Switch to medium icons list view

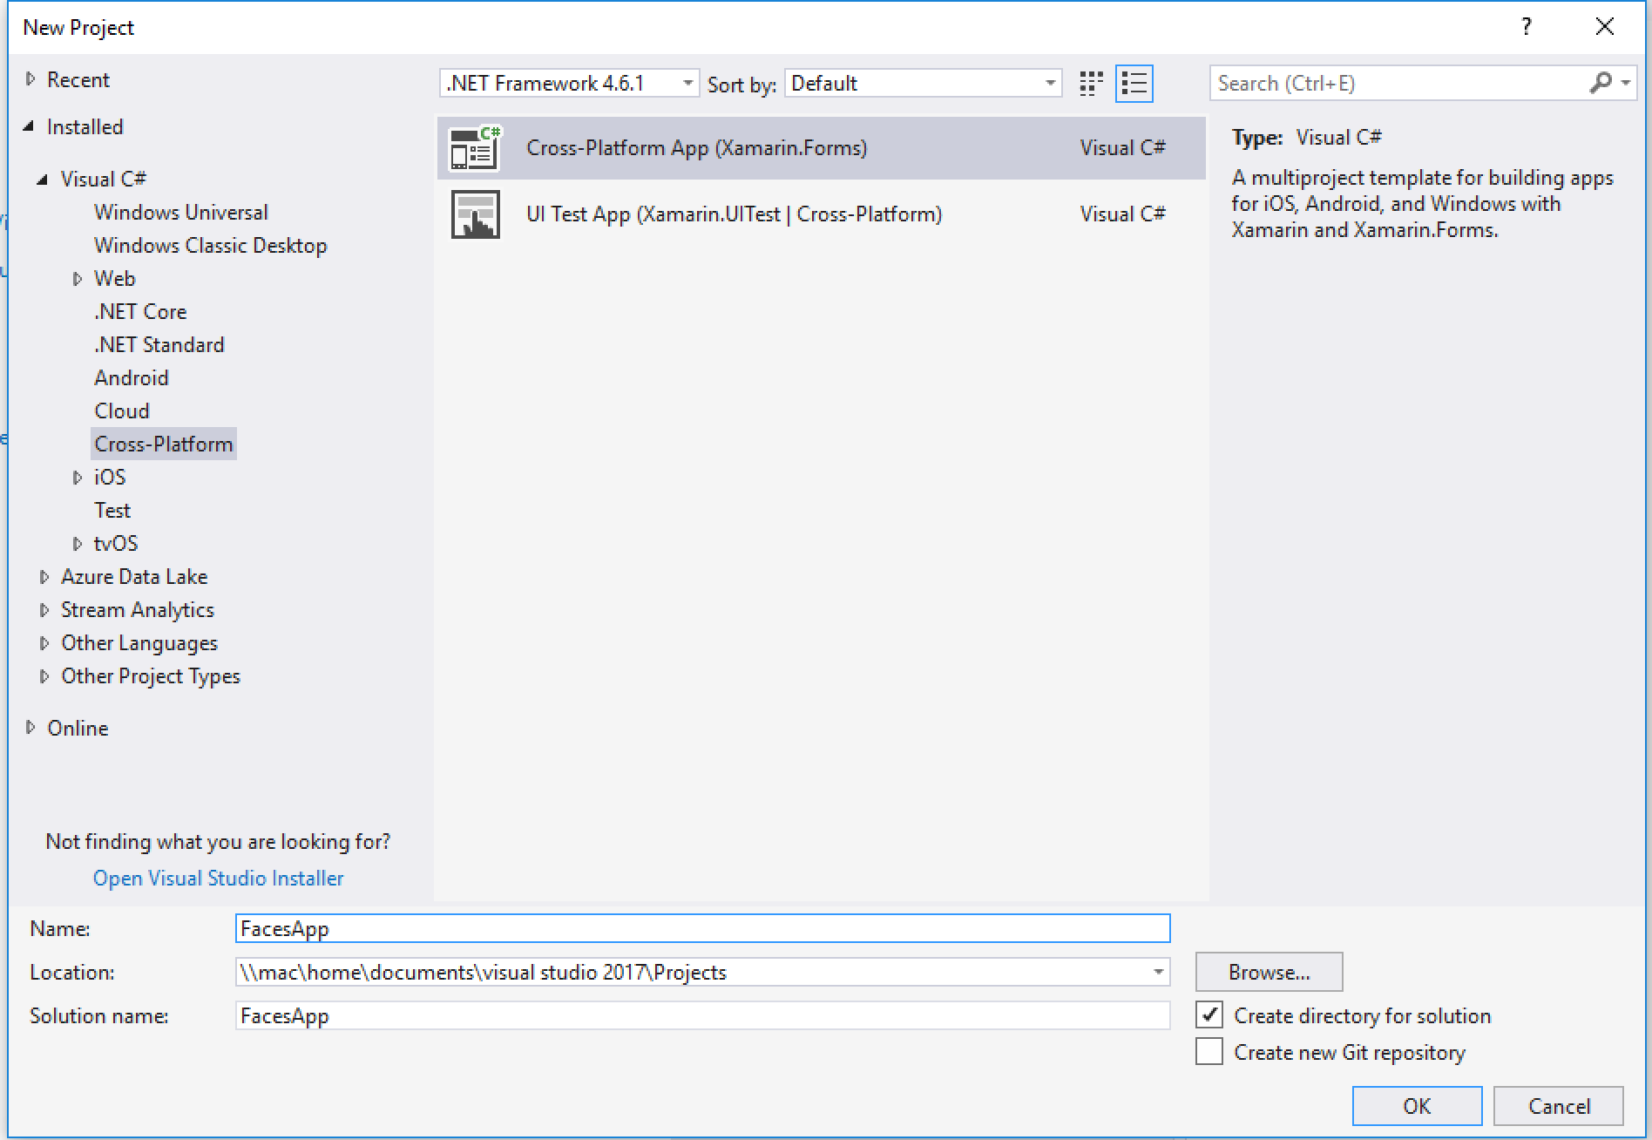(x=1134, y=84)
